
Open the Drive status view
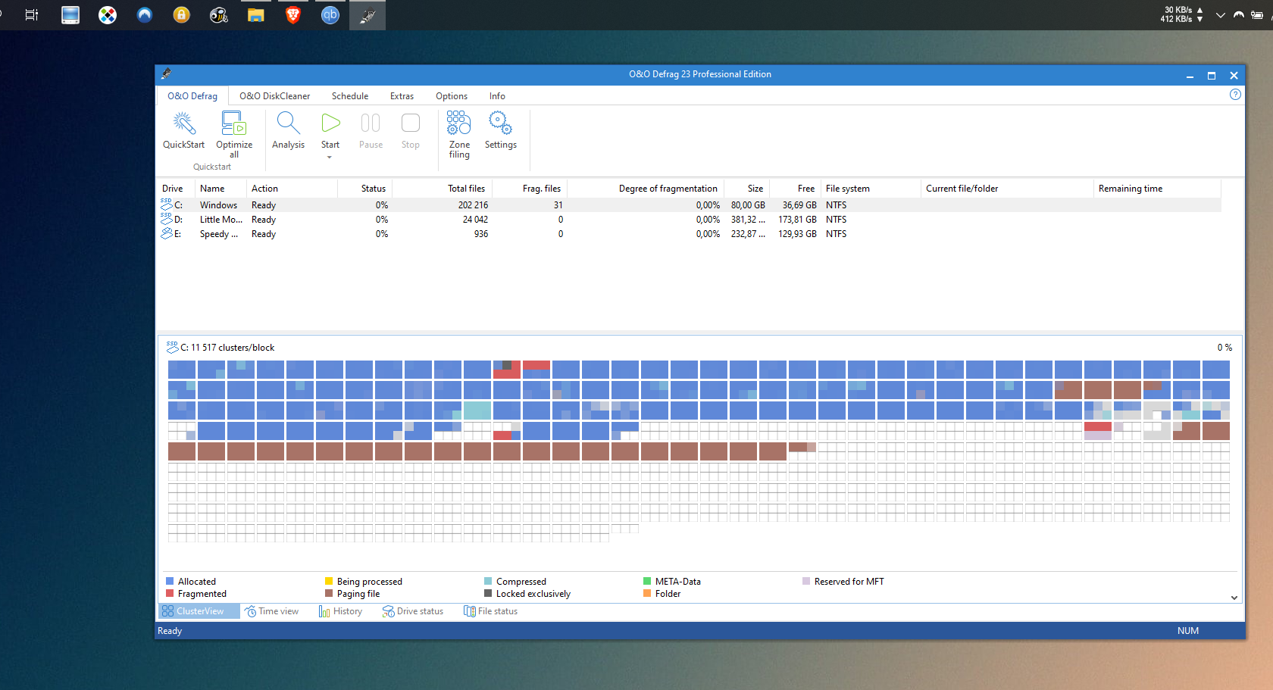pos(413,611)
